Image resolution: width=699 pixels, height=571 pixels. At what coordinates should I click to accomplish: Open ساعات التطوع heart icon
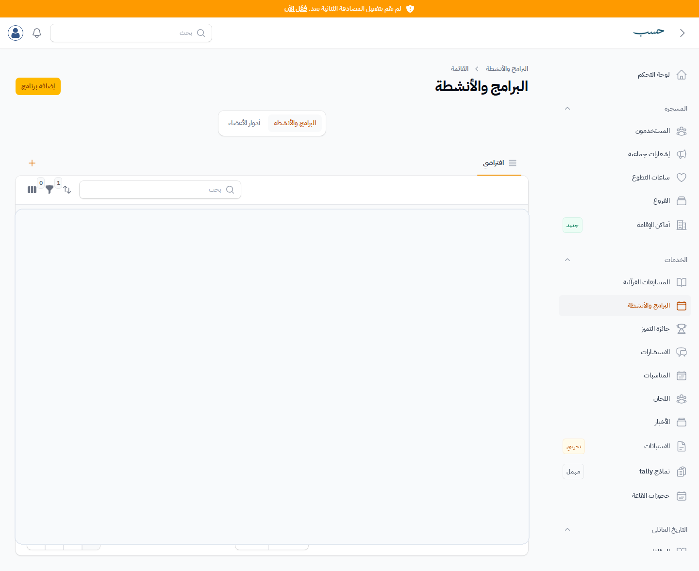[x=682, y=178]
